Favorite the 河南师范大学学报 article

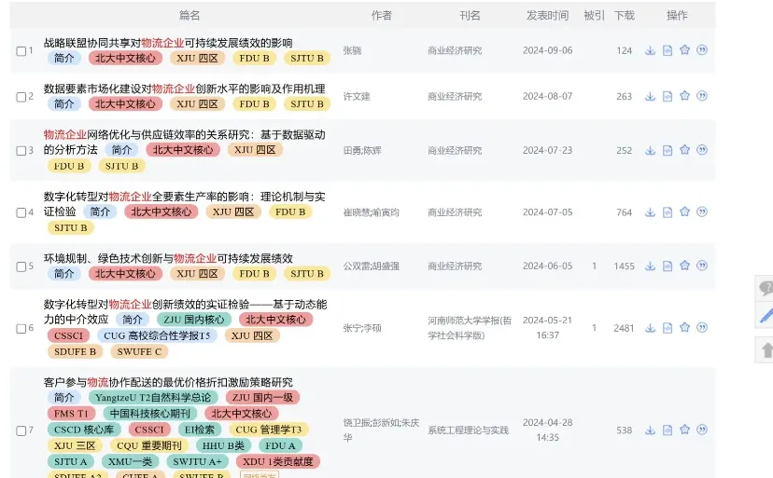click(x=684, y=327)
